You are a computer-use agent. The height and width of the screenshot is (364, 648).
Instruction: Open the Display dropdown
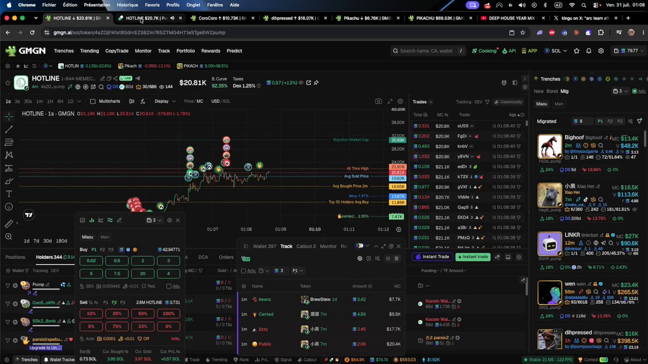point(165,101)
